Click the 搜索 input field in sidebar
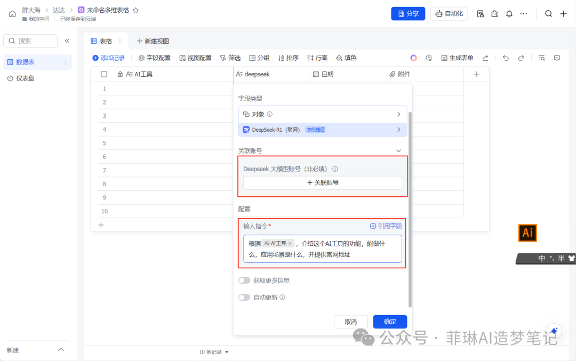This screenshot has width=576, height=361. coord(30,41)
